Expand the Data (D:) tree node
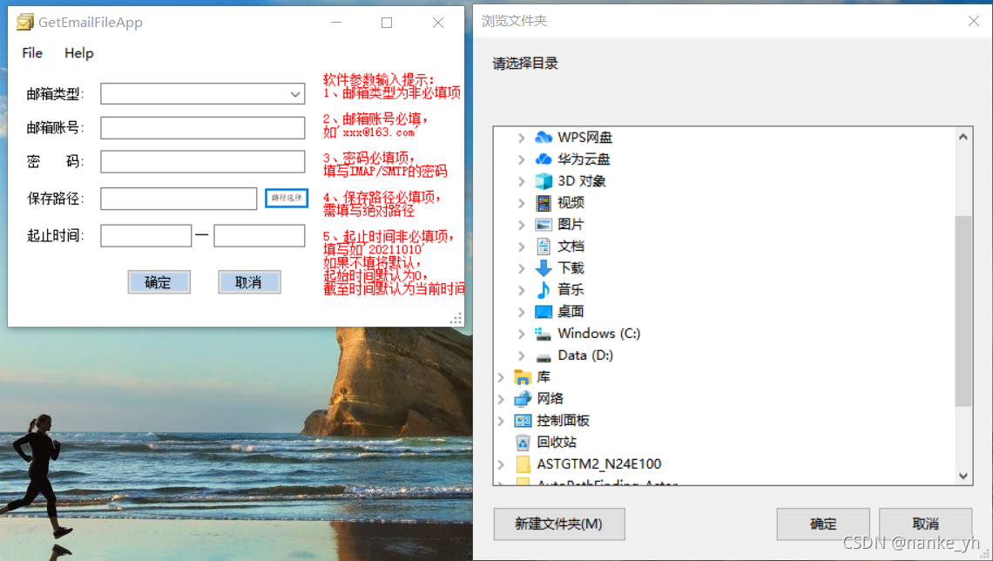 (521, 355)
